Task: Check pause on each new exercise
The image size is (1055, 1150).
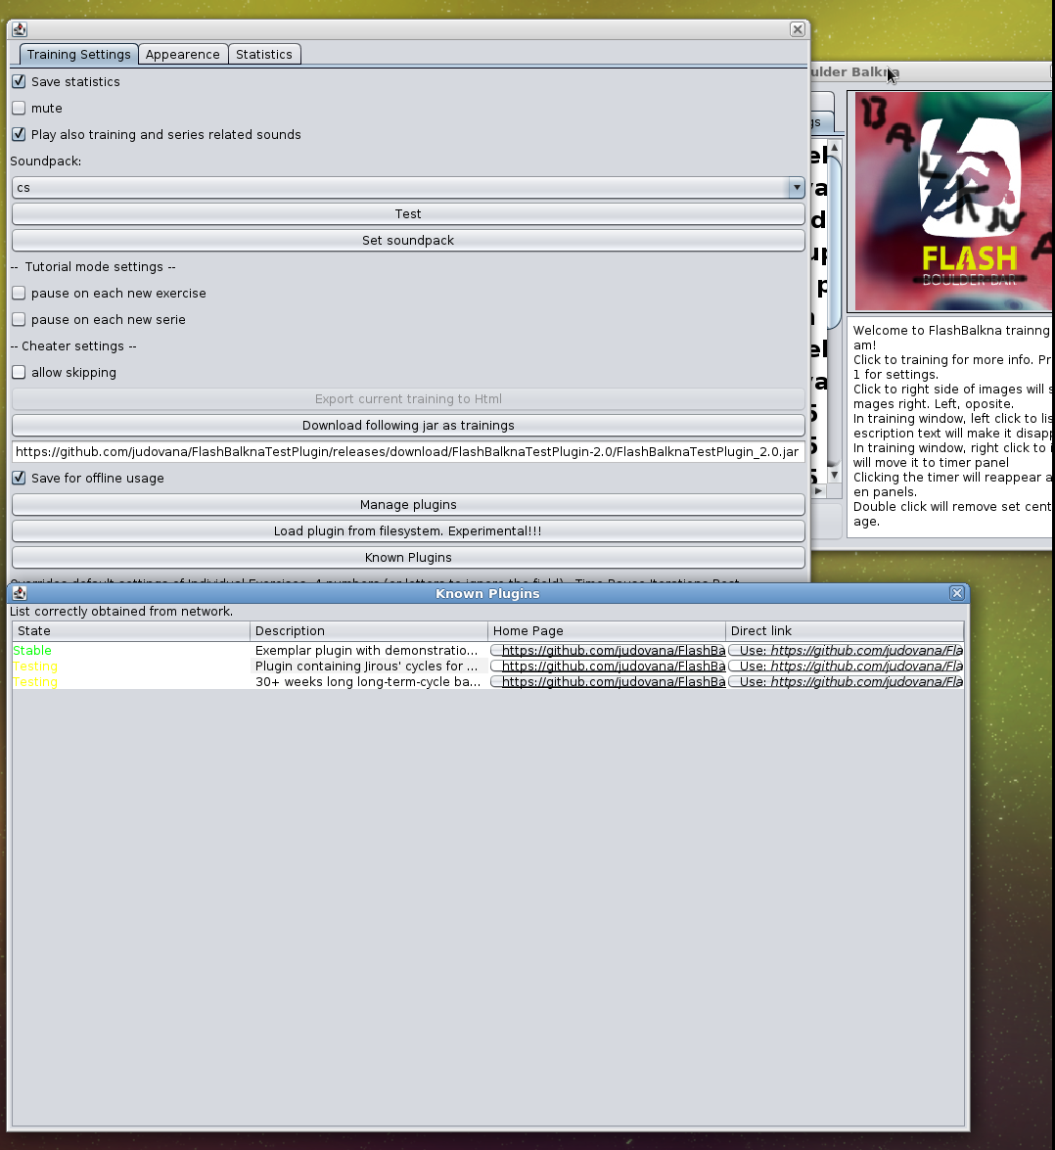Action: tap(19, 293)
